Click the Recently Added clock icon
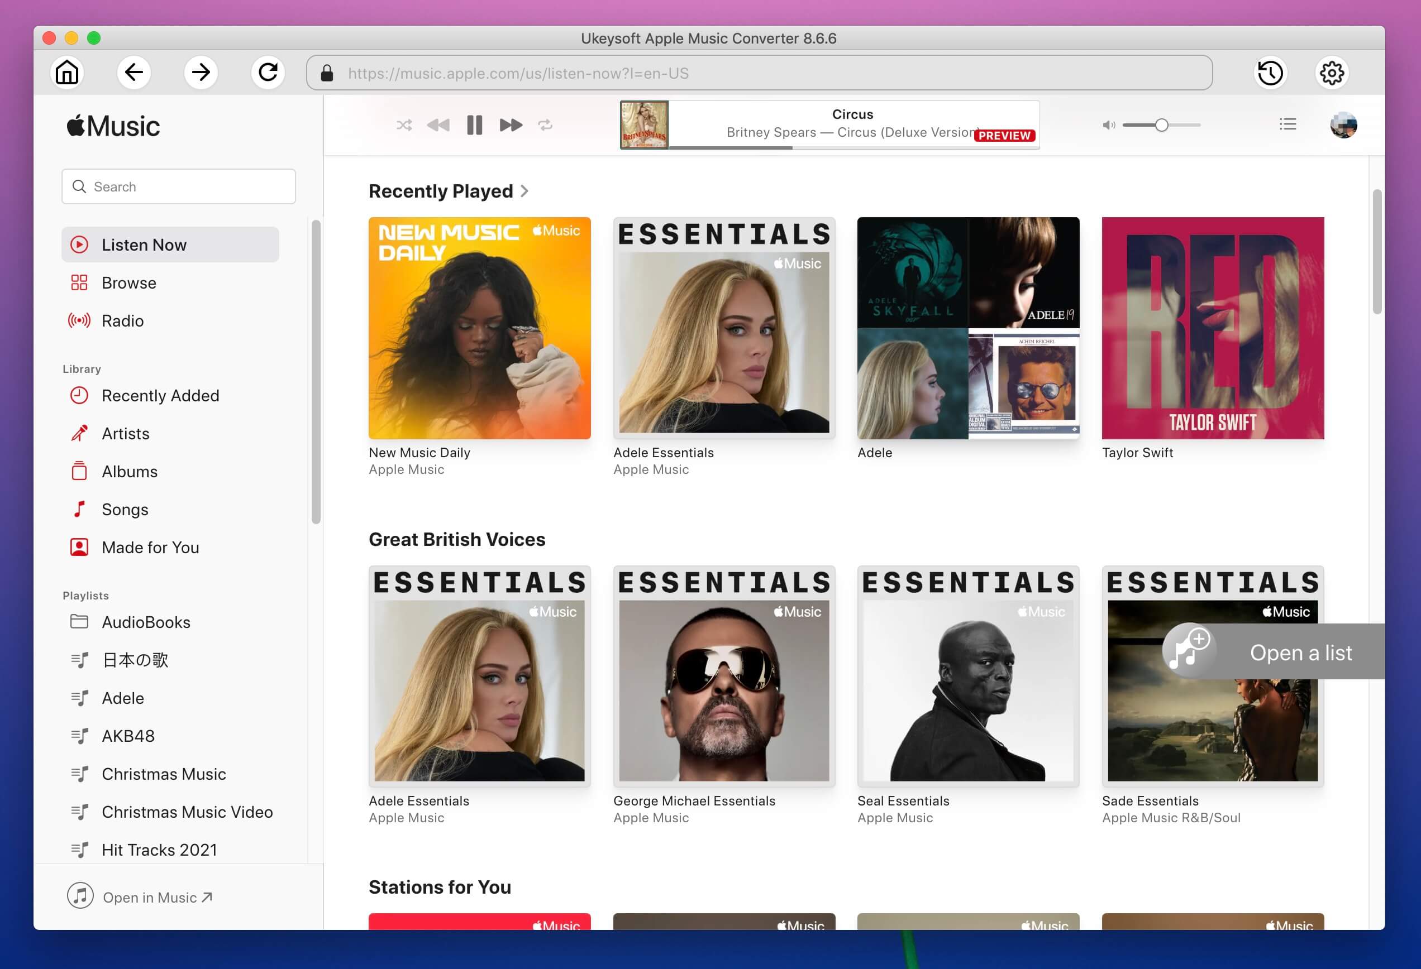Viewport: 1421px width, 969px height. click(x=79, y=395)
